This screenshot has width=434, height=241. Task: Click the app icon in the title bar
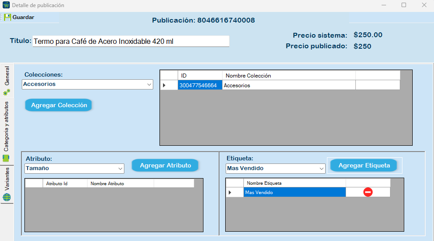[6, 5]
